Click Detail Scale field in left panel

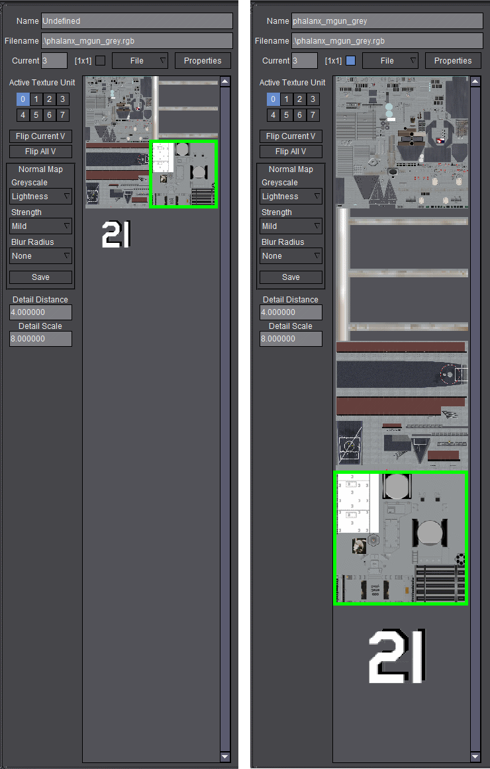pyautogui.click(x=40, y=339)
